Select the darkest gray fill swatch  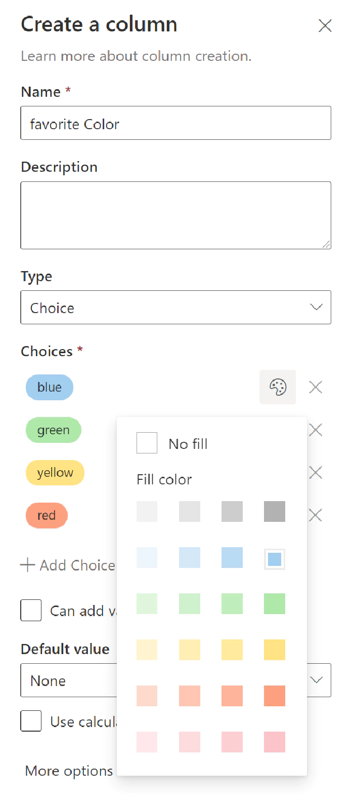(x=274, y=511)
